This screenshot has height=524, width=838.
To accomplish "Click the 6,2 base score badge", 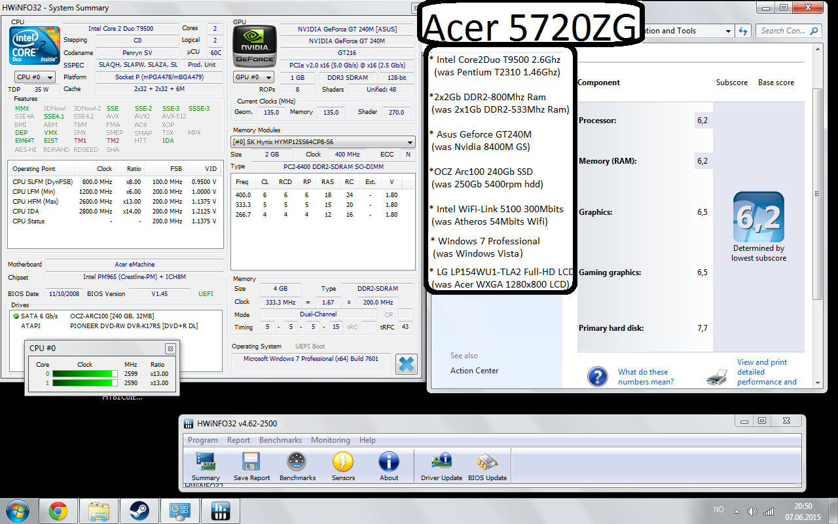I will 759,217.
